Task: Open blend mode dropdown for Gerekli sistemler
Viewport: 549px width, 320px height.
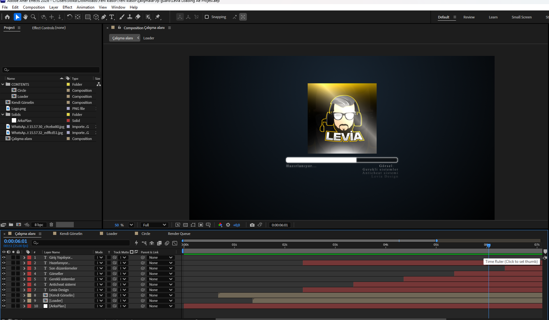Action: (100, 279)
